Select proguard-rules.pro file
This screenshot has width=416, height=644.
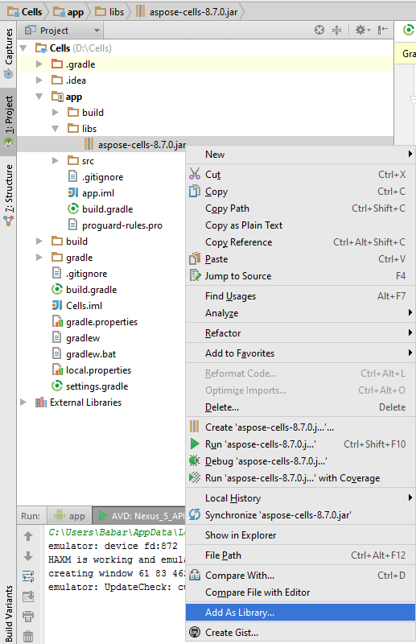click(115, 225)
